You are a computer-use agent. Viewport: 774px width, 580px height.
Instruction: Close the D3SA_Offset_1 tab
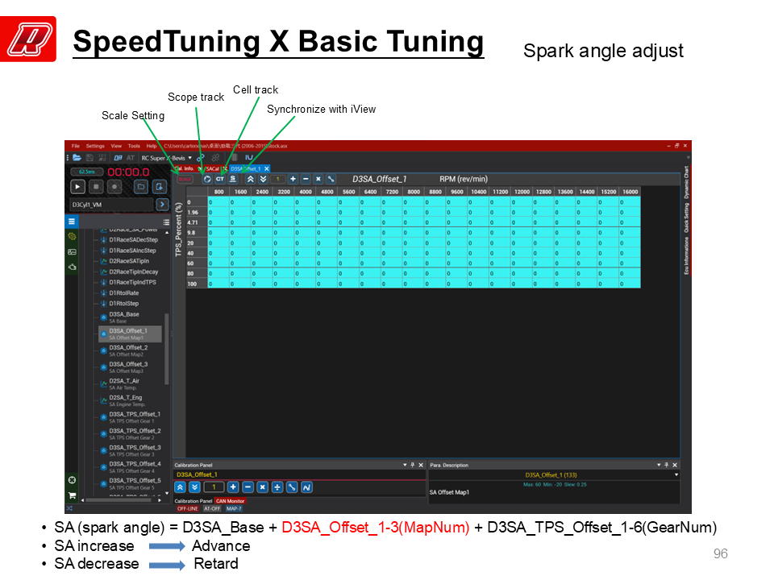267,168
